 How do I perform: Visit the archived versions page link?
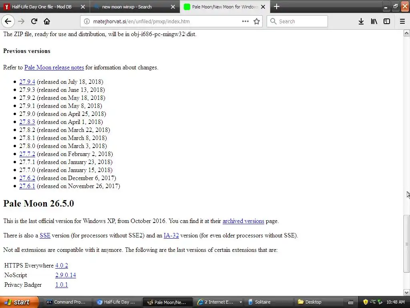point(243,221)
